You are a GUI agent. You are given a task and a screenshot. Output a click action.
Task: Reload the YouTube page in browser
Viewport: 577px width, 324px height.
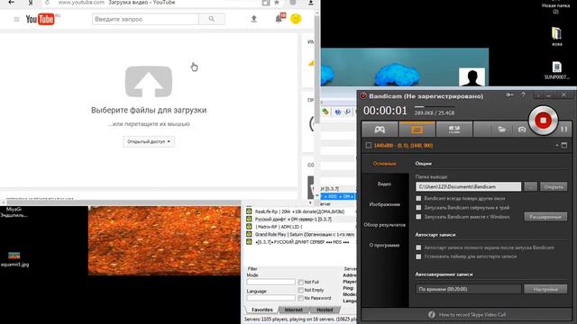47,3
